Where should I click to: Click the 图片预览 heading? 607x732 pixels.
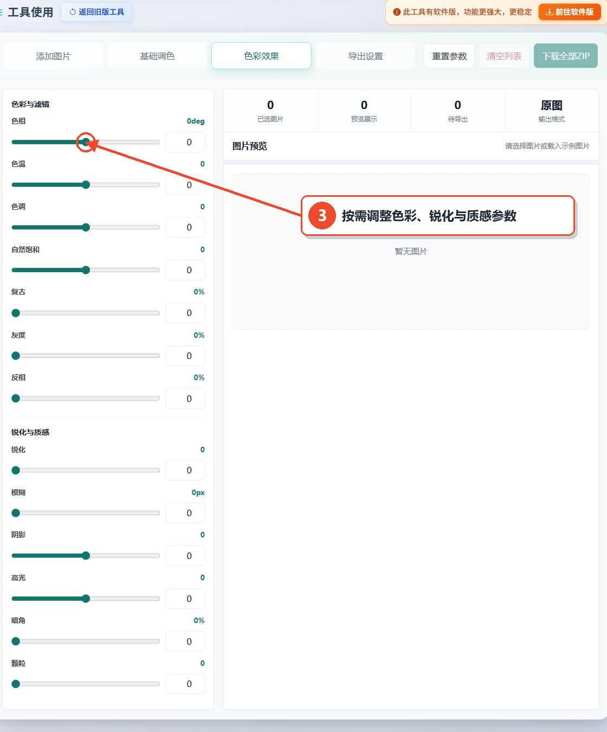(x=250, y=146)
